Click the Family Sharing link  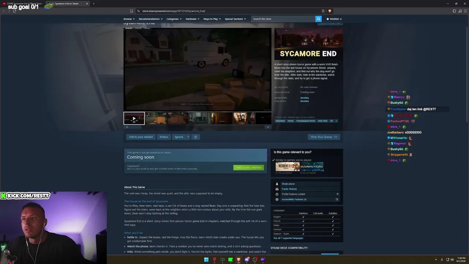coord(289,189)
